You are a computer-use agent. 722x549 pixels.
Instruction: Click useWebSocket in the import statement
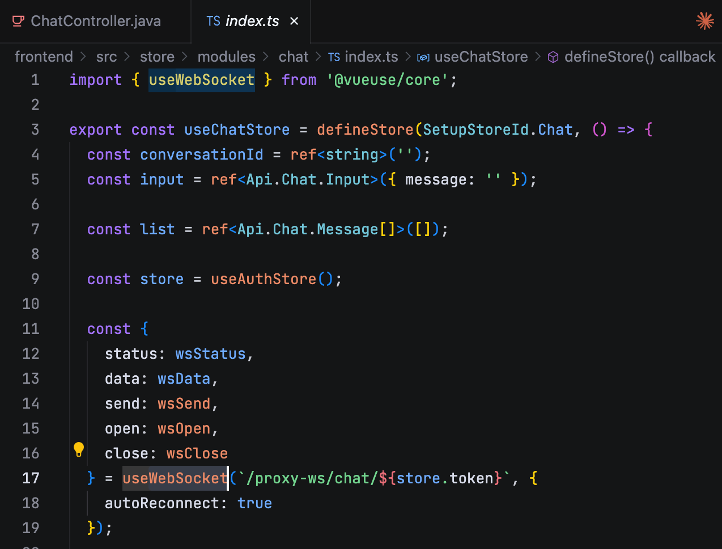(201, 80)
